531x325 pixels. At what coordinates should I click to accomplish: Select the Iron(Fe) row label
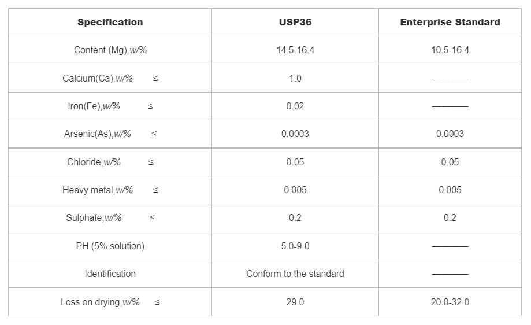(x=94, y=106)
